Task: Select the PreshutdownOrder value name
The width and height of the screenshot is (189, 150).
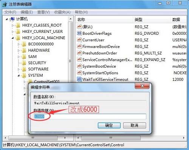Action: (x=100, y=53)
